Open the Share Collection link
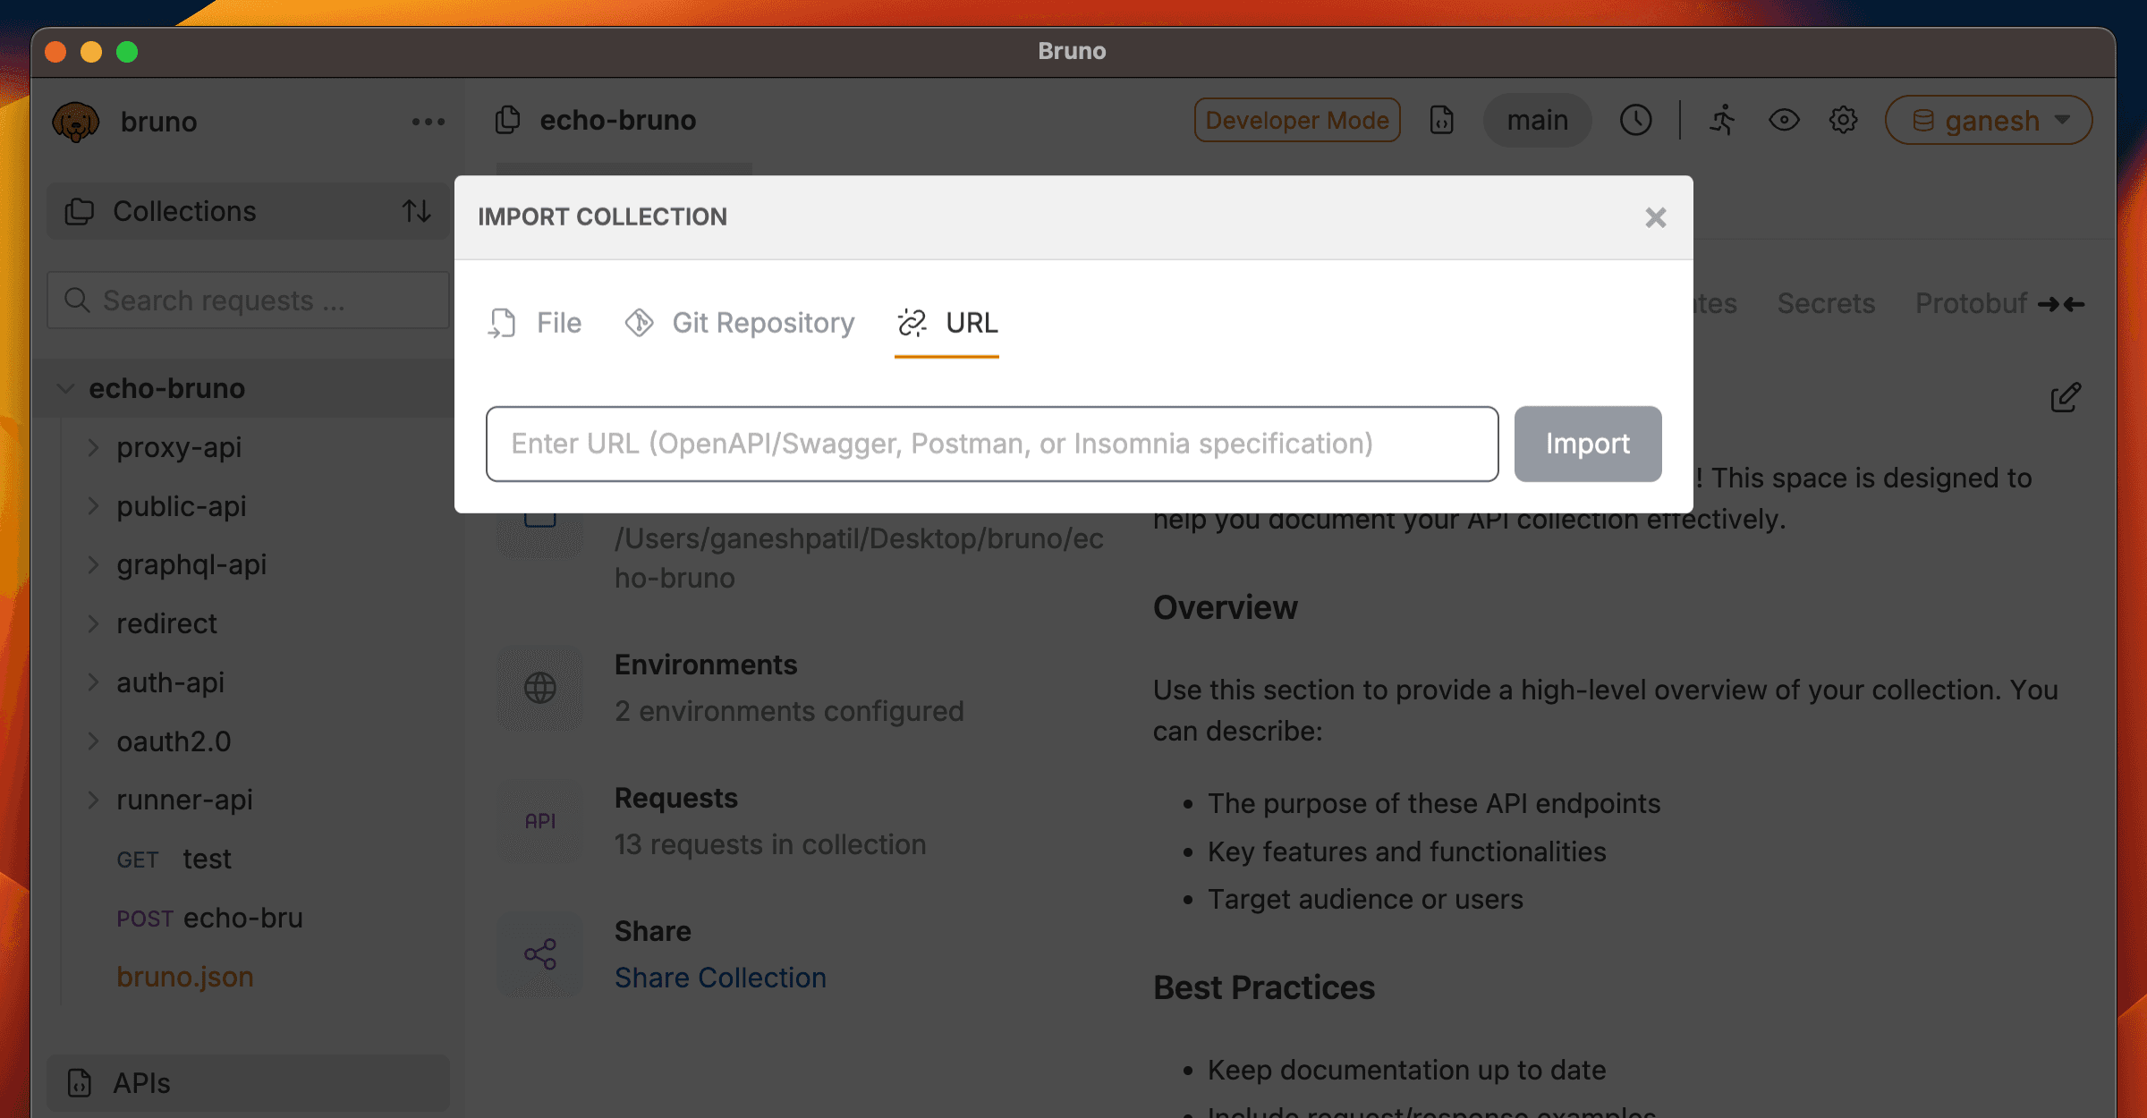This screenshot has width=2147, height=1118. 720,977
